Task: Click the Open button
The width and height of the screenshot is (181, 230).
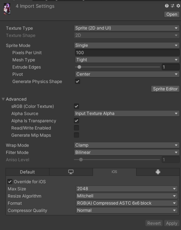Action: tap(172, 14)
